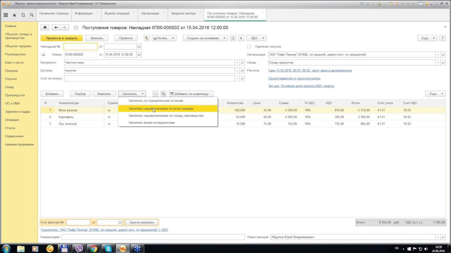Open the Тип цен link
The width and height of the screenshot is (451, 253).
tap(301, 86)
